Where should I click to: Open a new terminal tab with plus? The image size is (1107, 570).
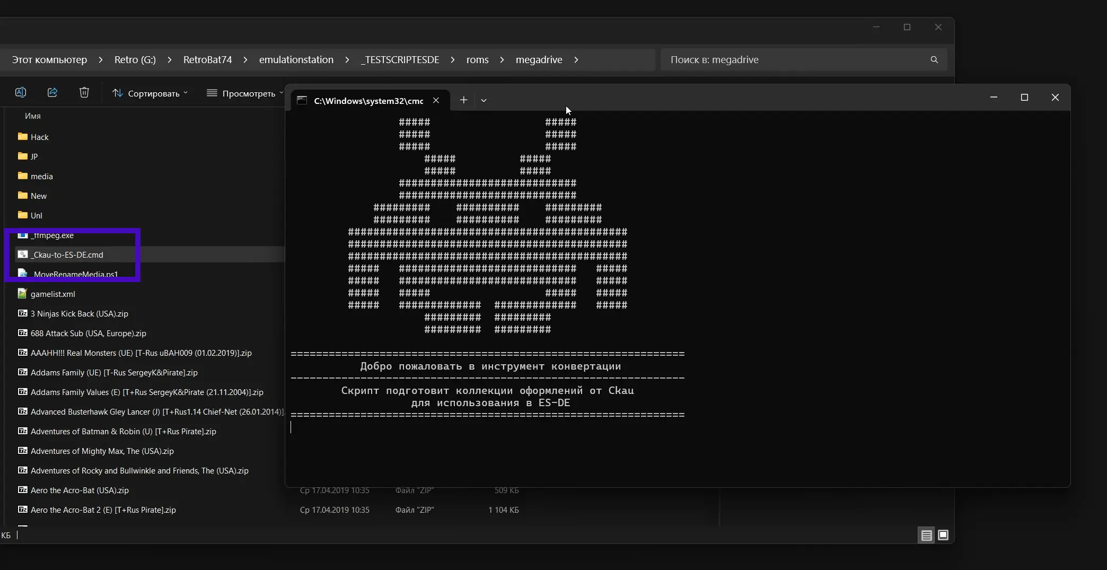[463, 100]
